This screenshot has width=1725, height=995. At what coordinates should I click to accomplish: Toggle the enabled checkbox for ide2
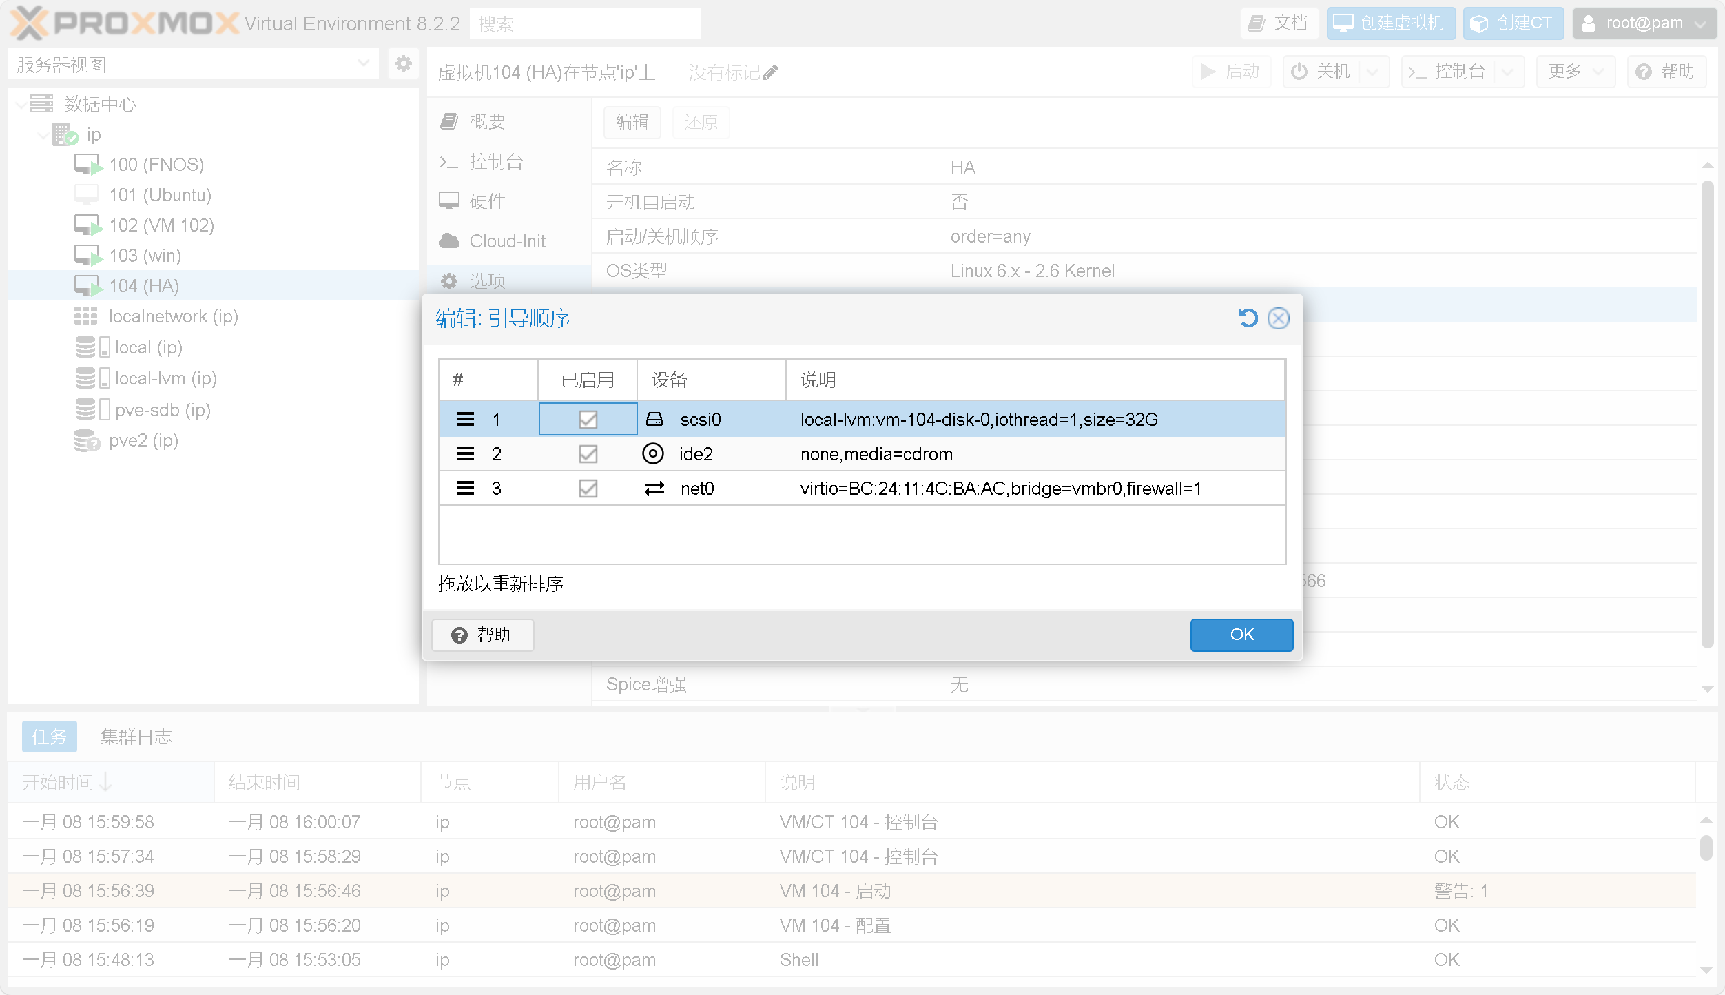(x=588, y=453)
